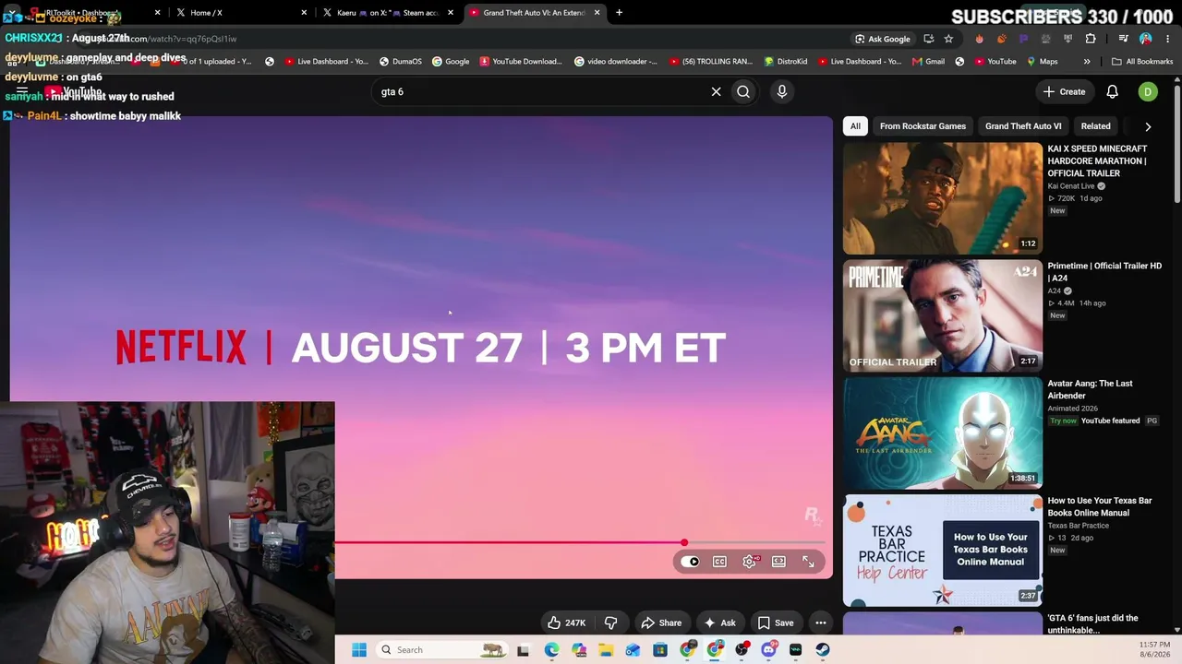Viewport: 1182px width, 664px height.
Task: Open the Chrome profile avatar
Action: click(1146, 39)
